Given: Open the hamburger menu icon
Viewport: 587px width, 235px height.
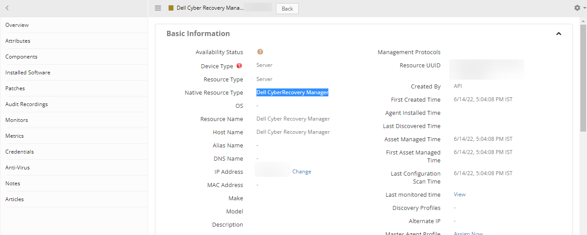Looking at the screenshot, I should pyautogui.click(x=158, y=8).
